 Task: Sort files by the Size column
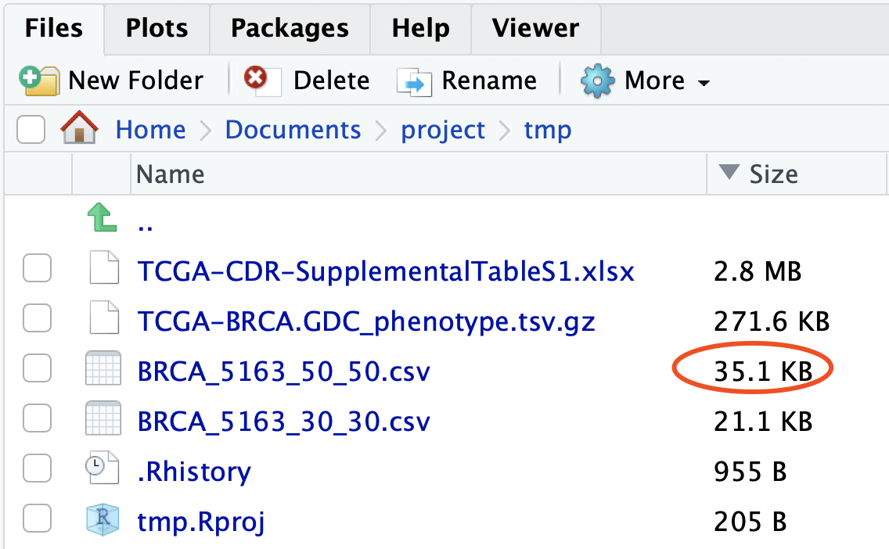(772, 174)
